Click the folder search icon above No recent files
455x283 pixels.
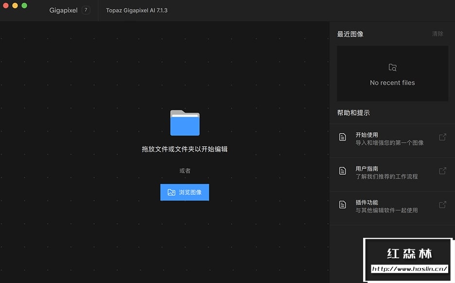click(x=392, y=67)
